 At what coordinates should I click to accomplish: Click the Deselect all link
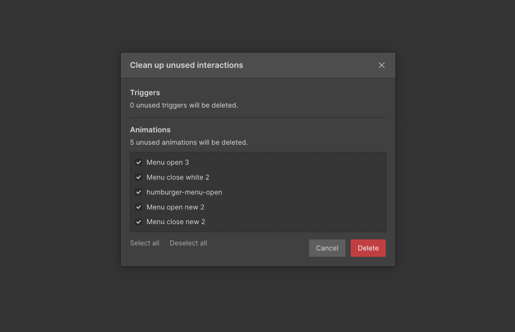pos(188,243)
